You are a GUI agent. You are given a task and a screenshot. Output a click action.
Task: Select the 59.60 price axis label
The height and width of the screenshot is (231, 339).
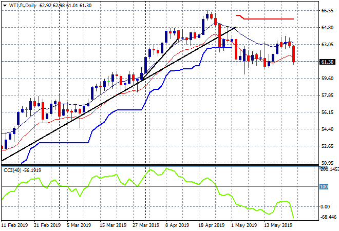tap(327, 78)
